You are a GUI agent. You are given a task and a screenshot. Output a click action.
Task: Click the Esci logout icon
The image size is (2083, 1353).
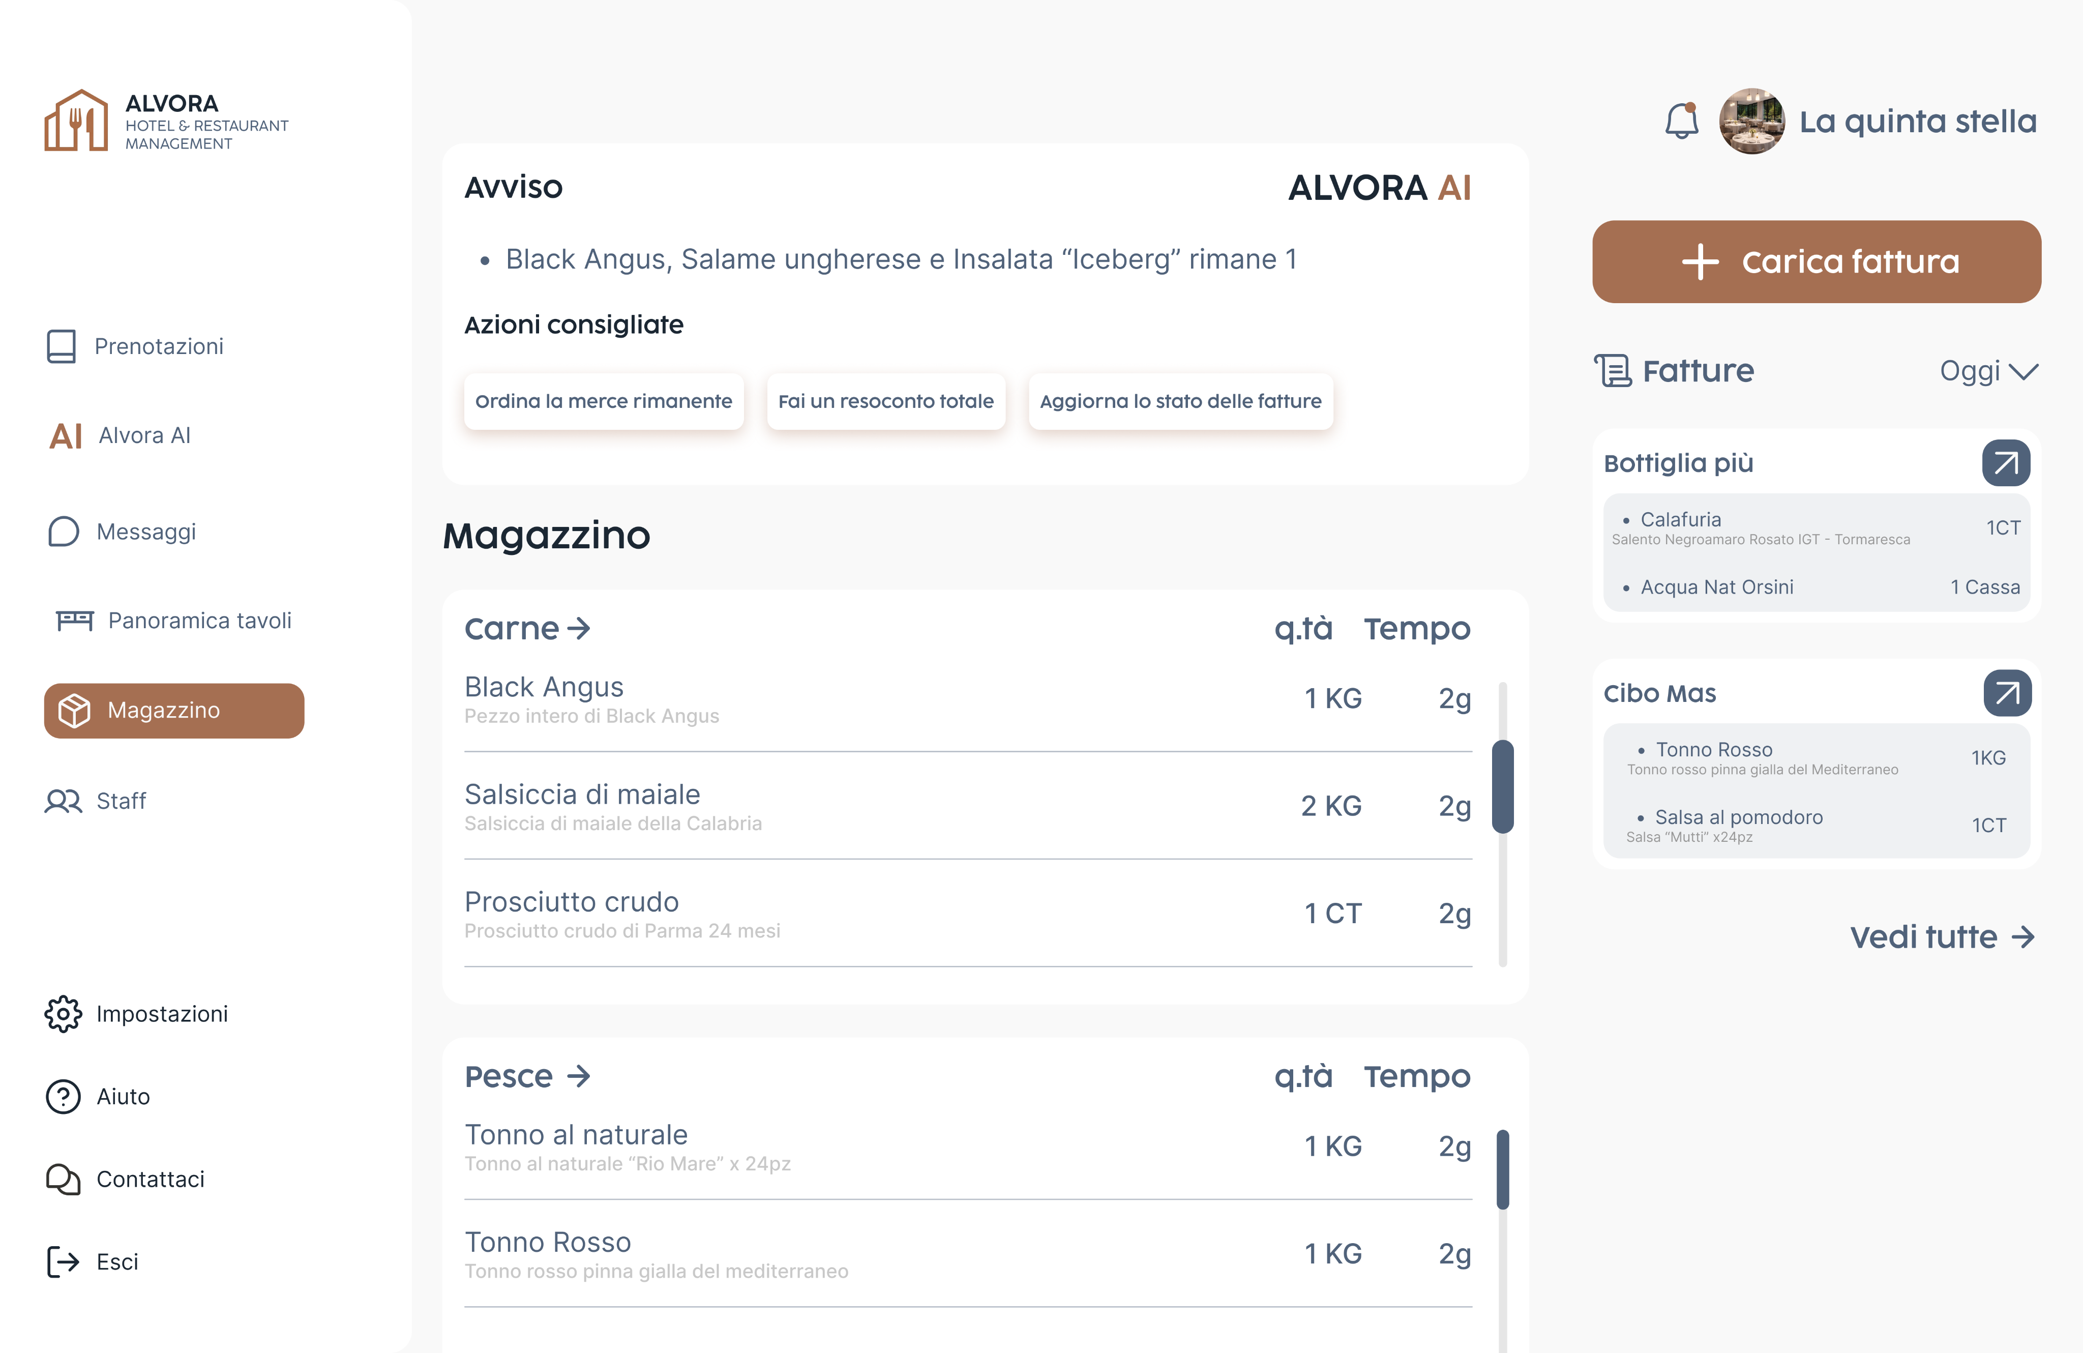point(63,1261)
